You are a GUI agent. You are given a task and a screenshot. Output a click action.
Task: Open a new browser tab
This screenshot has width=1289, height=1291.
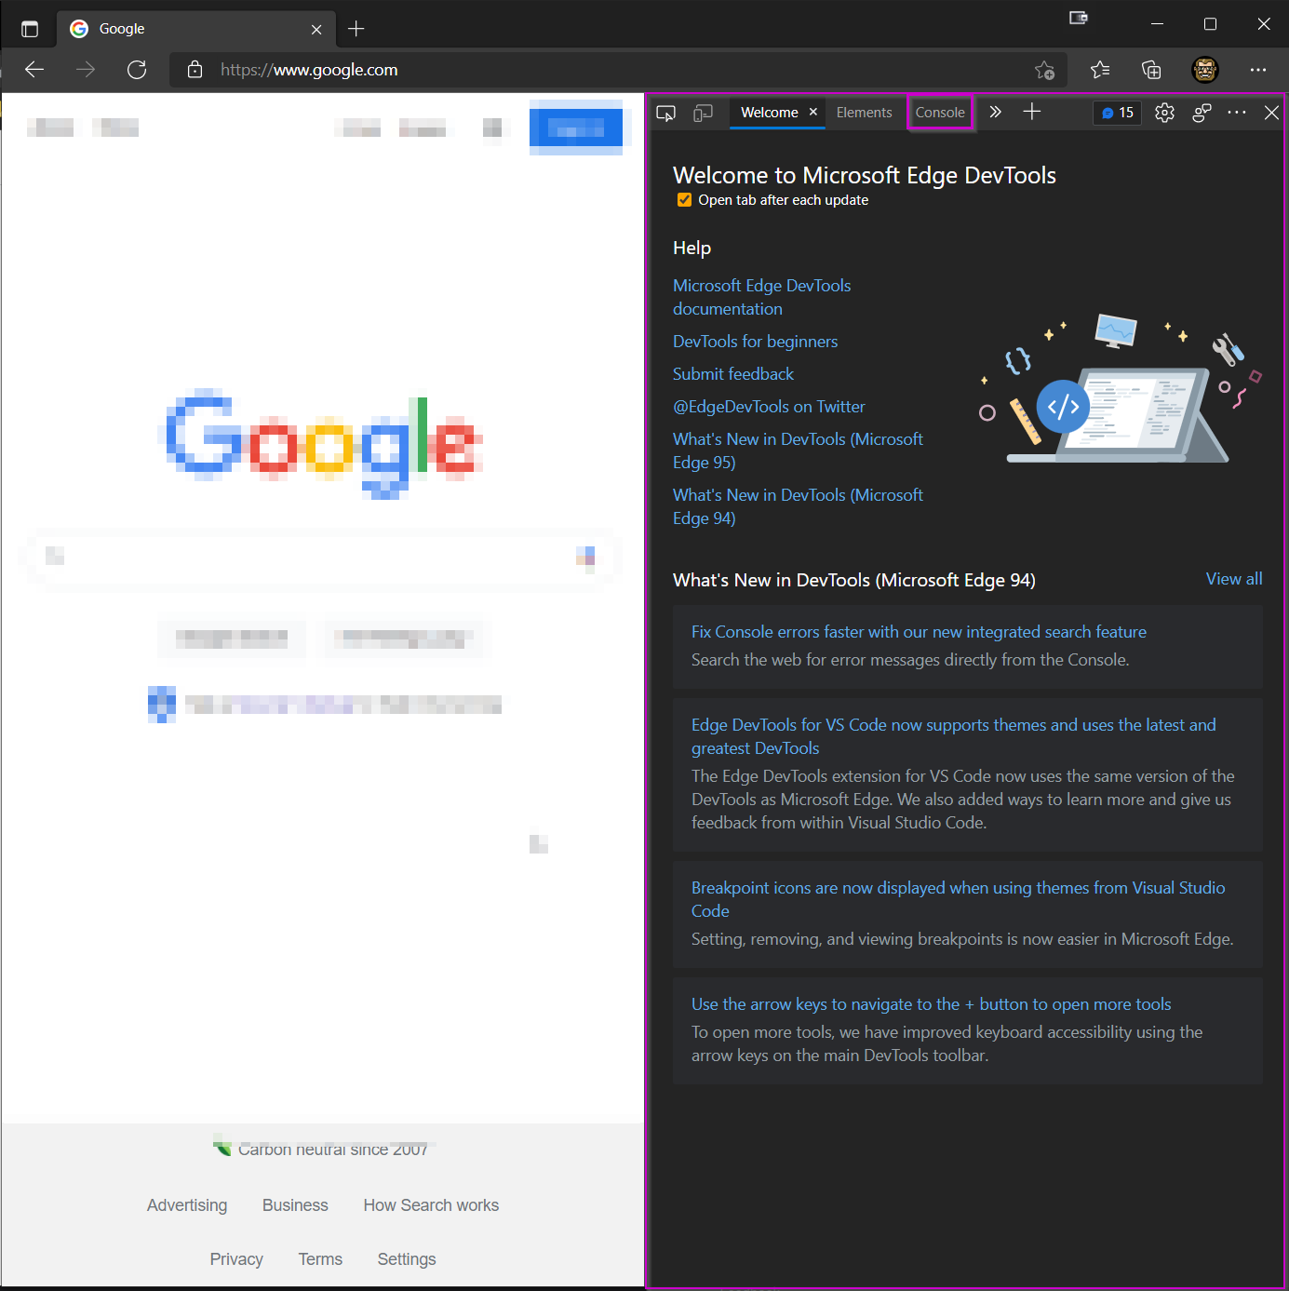[356, 29]
